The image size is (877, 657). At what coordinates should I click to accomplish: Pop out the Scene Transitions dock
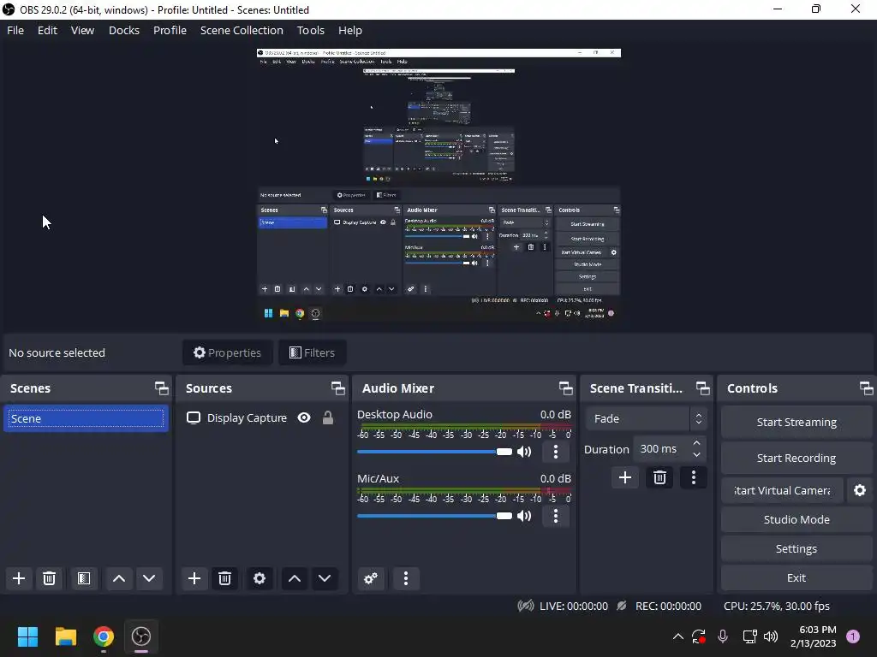pos(702,388)
